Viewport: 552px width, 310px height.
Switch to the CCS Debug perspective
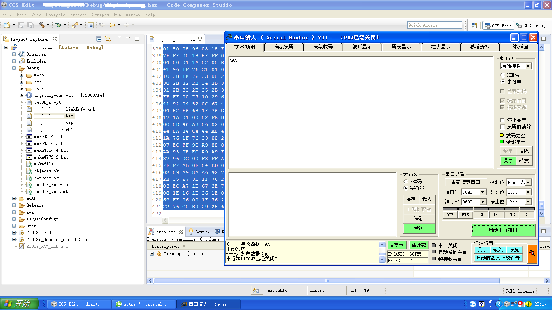531,25
